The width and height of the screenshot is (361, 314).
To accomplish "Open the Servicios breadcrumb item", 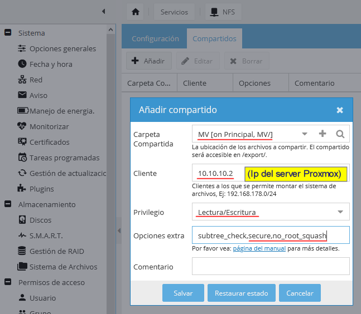I will click(174, 12).
